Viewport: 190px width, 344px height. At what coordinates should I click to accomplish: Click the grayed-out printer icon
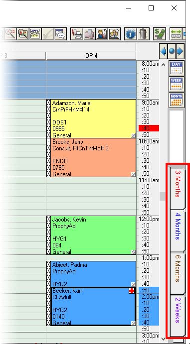tap(89, 34)
